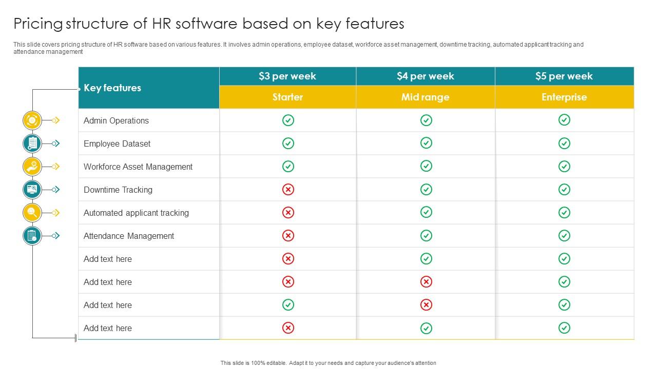This screenshot has height=369, width=657.
Task: Click the Attendance Management row label
Action: pos(129,236)
